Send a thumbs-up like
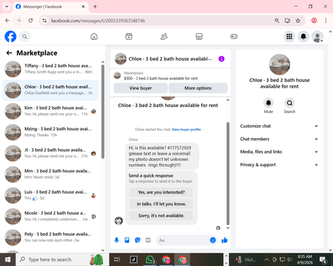333x266 pixels. click(224, 240)
